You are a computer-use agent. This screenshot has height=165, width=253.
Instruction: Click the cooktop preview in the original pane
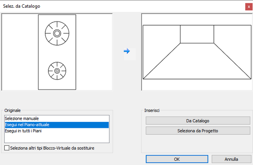(x=57, y=52)
